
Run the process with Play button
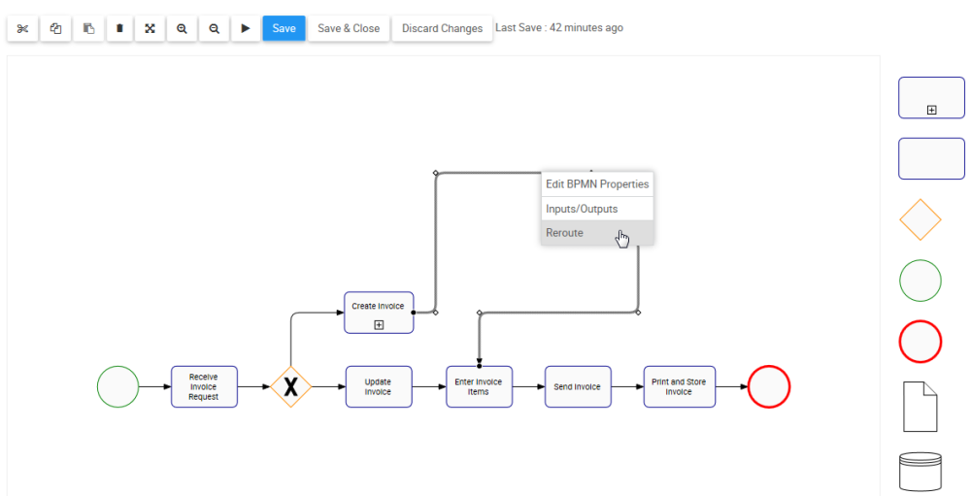click(245, 28)
